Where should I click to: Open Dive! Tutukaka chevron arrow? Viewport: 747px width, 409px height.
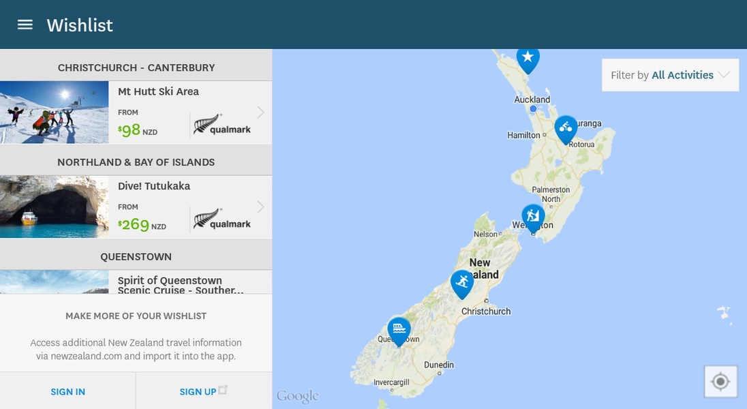pos(260,207)
